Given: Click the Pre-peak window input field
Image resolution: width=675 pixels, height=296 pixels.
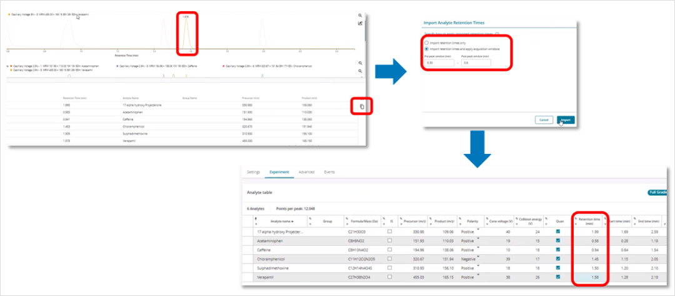Looking at the screenshot, I should click(438, 63).
